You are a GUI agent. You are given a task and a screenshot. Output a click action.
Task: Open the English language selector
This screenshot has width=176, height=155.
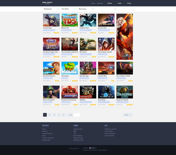coord(93,148)
